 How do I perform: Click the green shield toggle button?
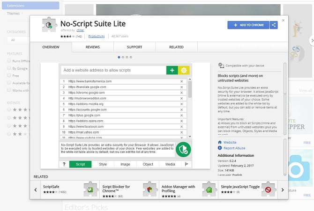183,149
